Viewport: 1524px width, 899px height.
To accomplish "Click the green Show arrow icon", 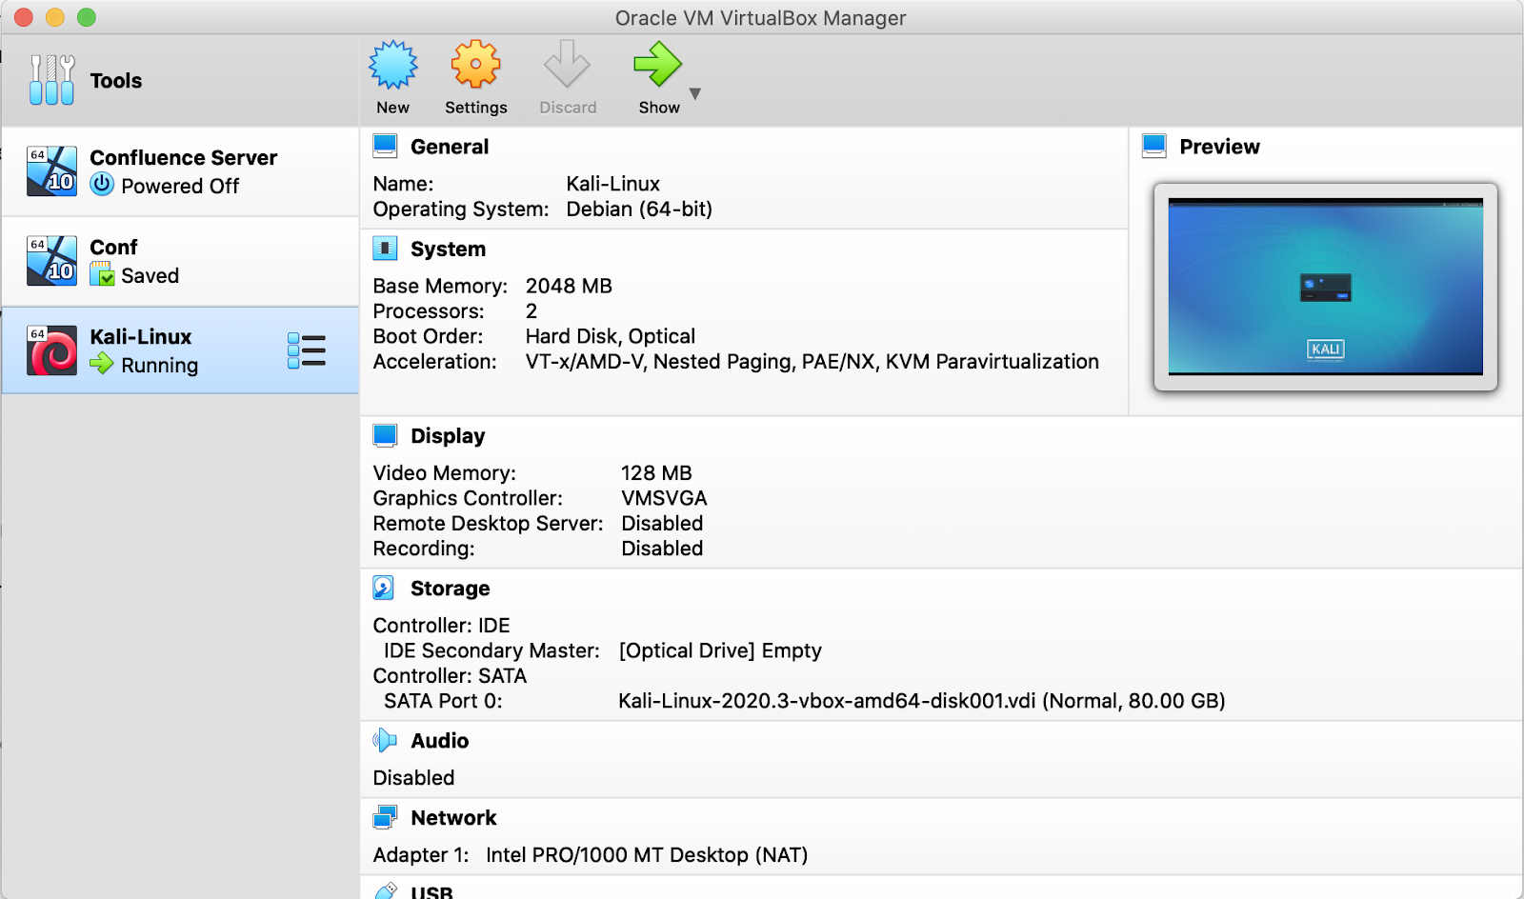I will coord(658,65).
